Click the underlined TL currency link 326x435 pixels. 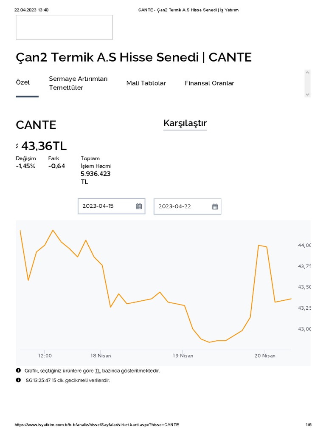[98, 371]
